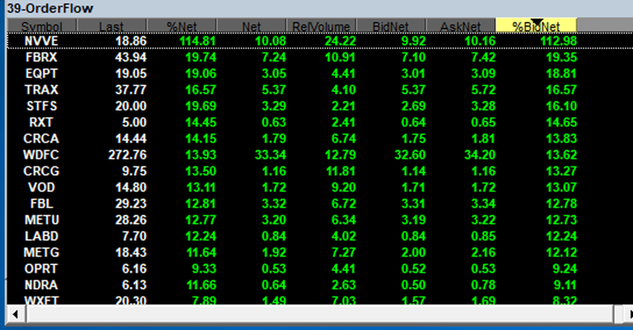Select the METG symbol

41,253
